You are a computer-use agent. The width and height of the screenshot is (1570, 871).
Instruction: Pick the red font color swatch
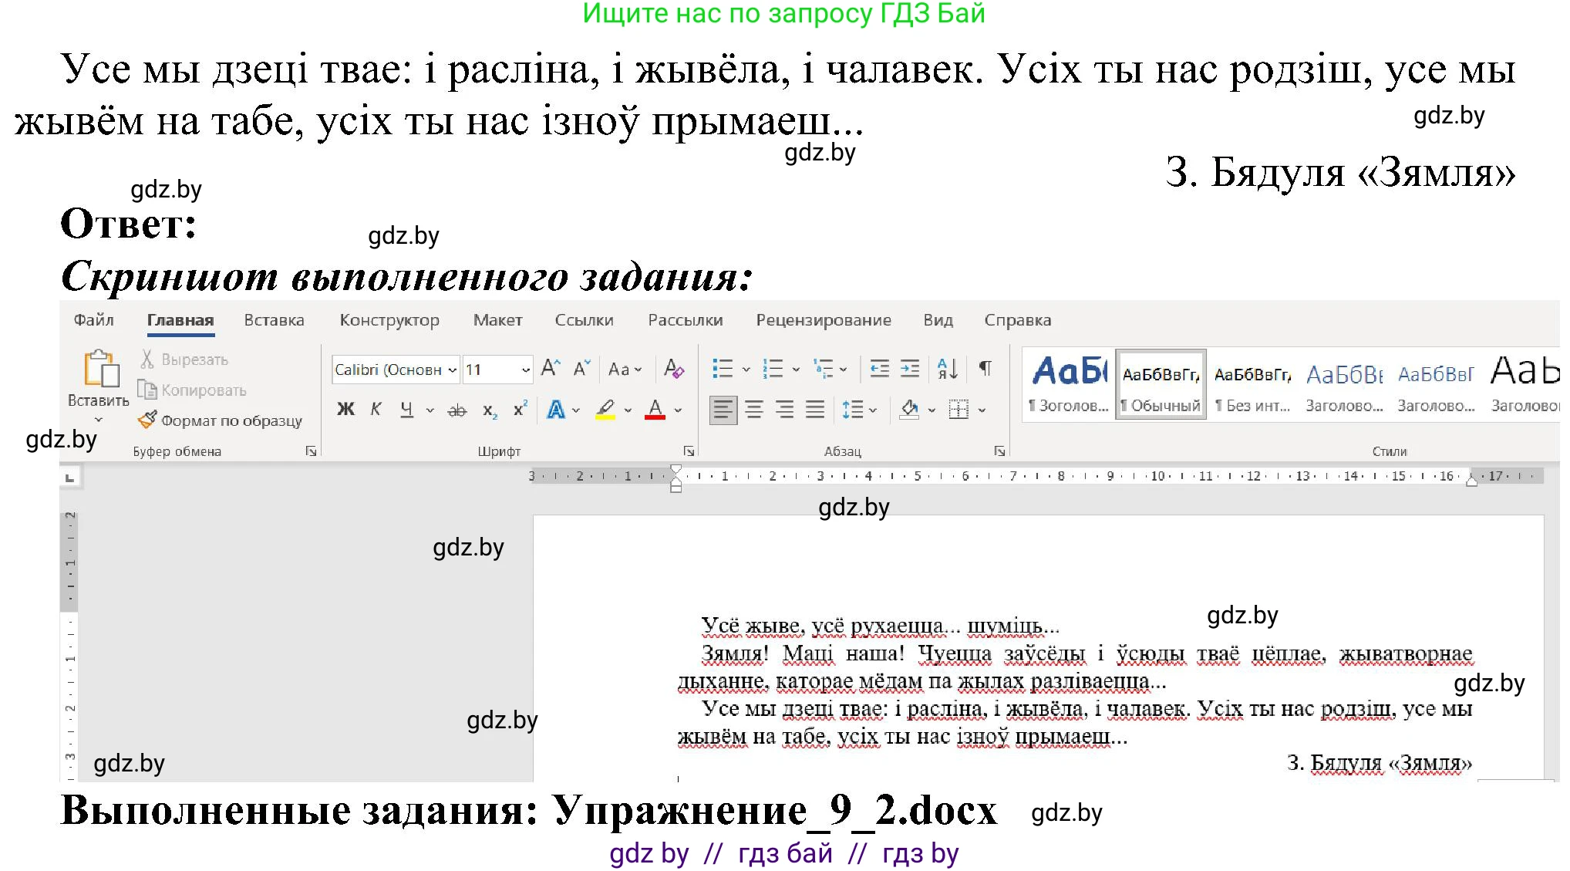(655, 409)
